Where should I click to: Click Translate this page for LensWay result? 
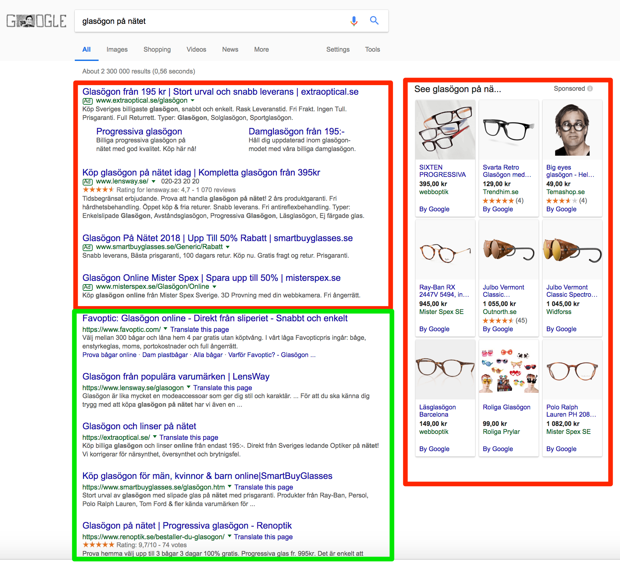click(223, 388)
